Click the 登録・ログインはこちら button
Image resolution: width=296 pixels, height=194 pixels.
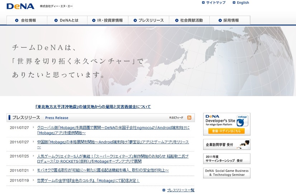[x=226, y=131]
